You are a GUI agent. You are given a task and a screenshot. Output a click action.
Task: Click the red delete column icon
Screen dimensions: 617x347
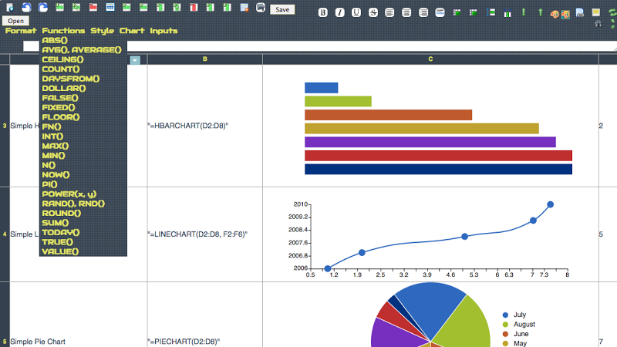click(x=194, y=7)
